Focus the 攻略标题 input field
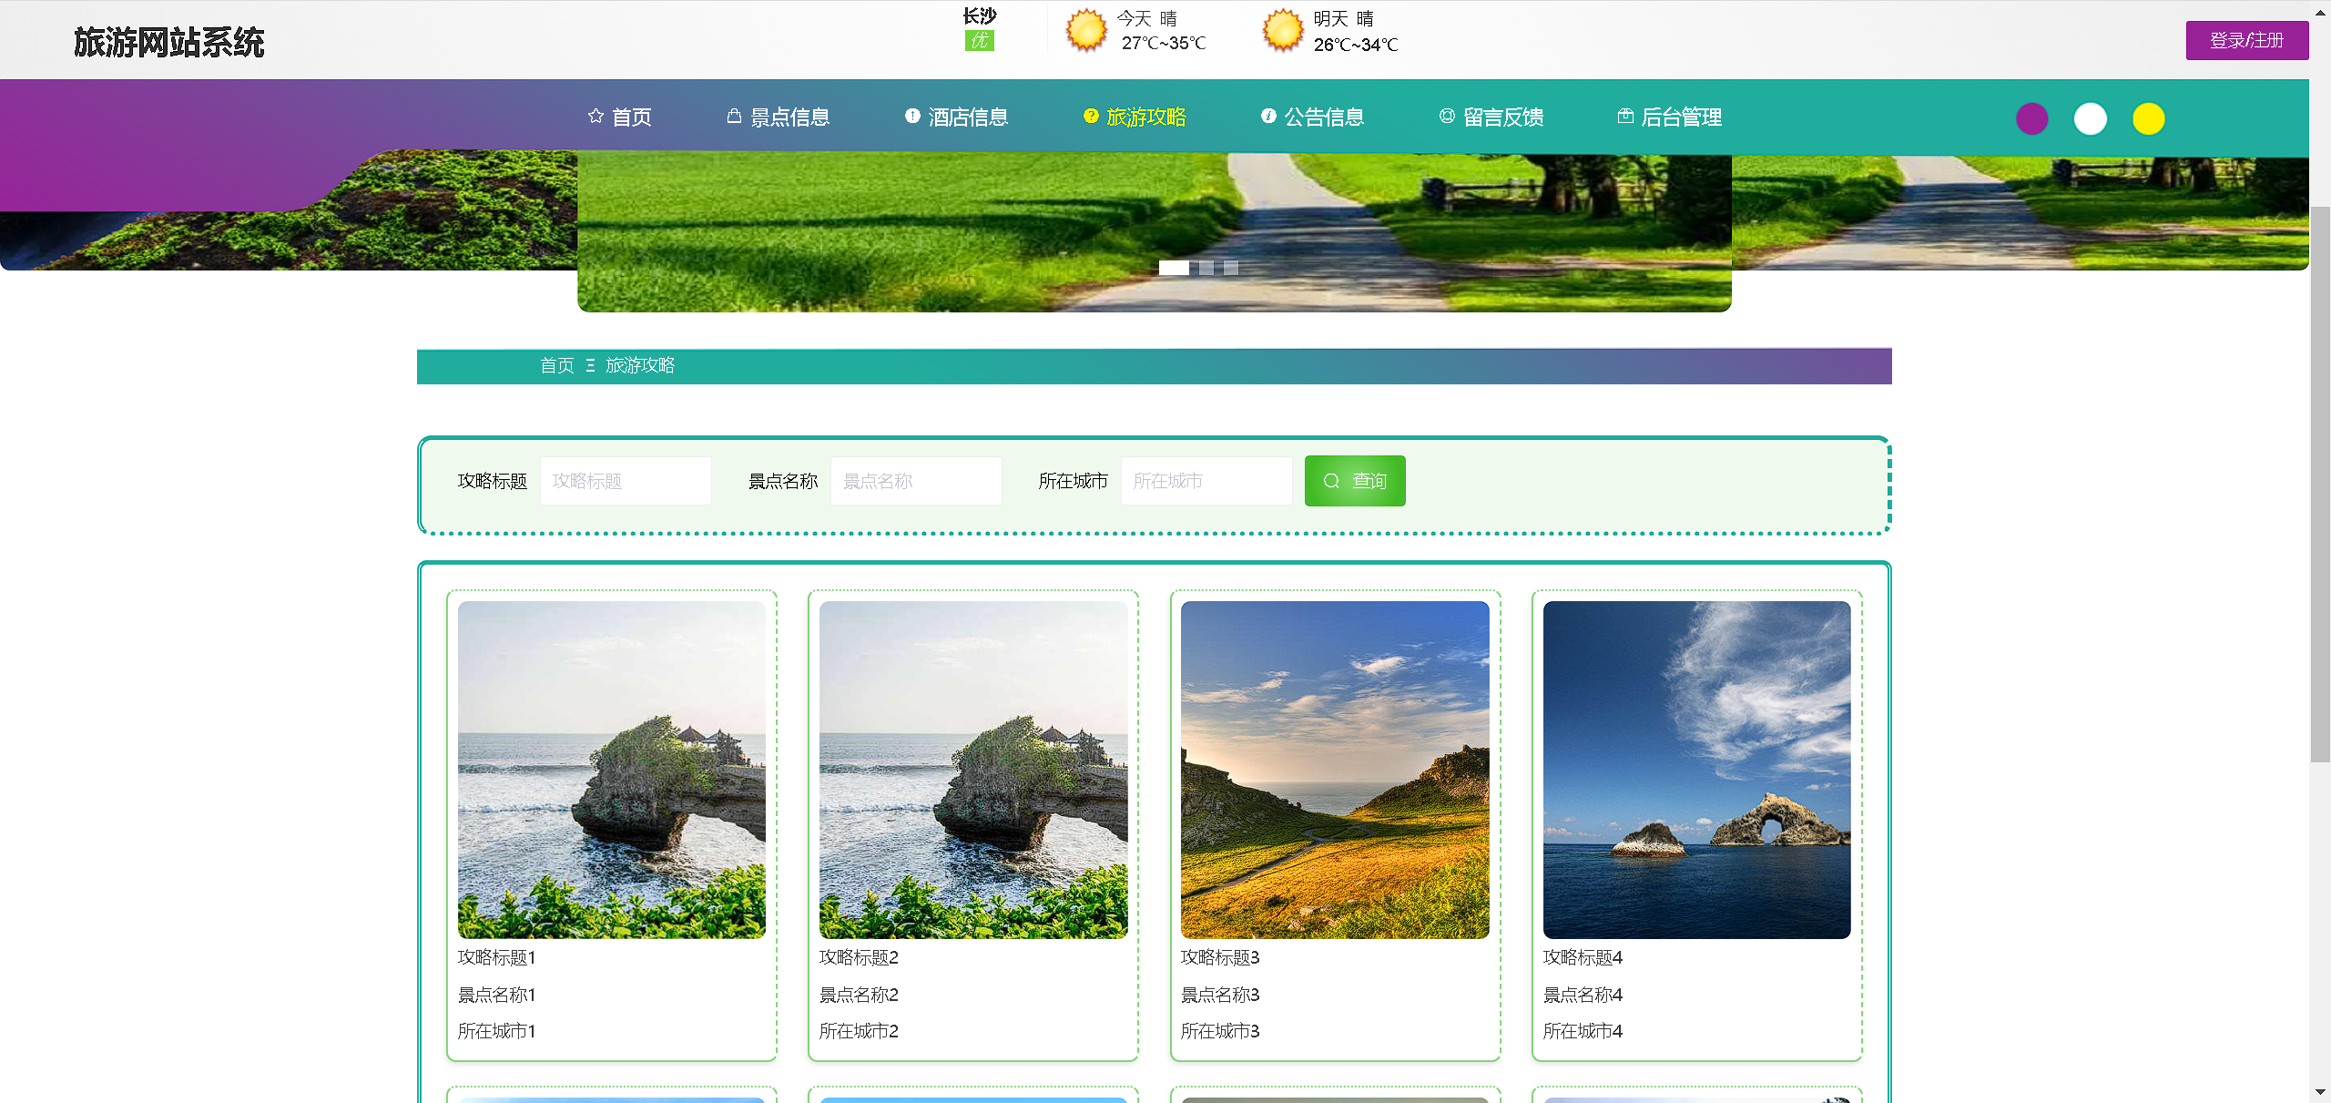 point(626,481)
